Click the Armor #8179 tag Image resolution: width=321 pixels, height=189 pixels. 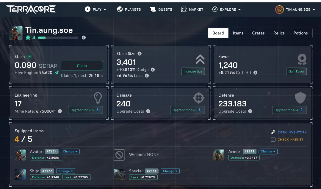250,152
